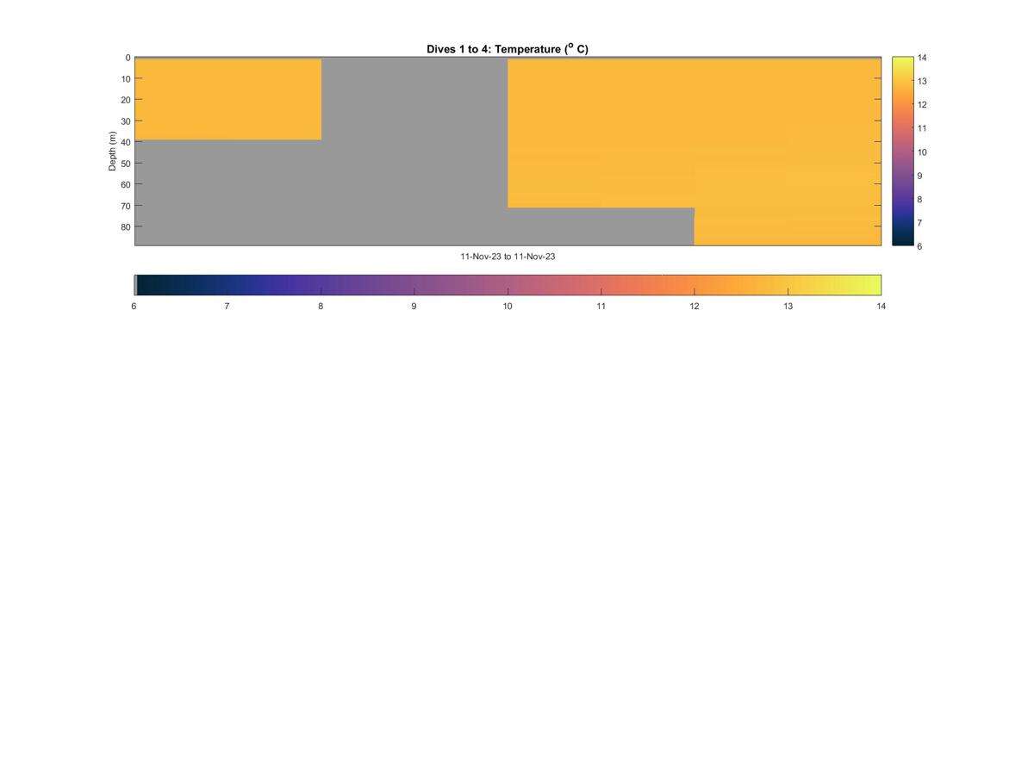Click the '6' tick label under horizontal colorbar

coord(134,306)
